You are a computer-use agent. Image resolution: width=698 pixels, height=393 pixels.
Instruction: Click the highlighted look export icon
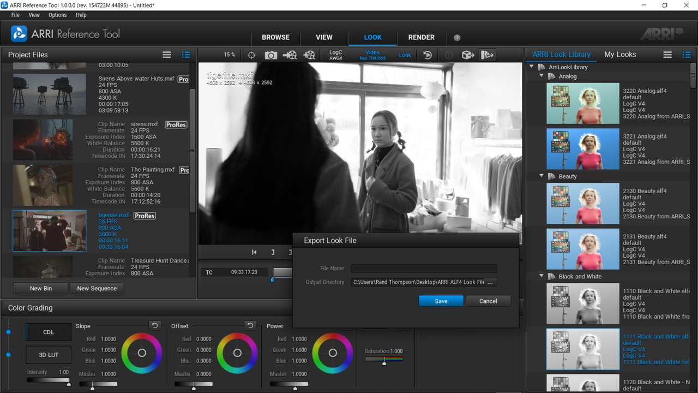pyautogui.click(x=487, y=55)
